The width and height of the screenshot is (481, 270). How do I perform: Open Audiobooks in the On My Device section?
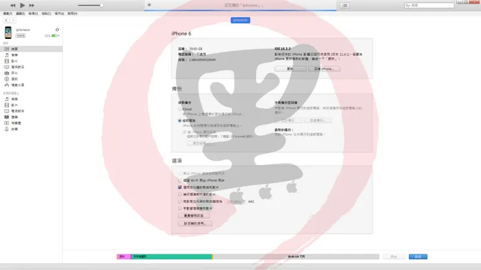[x=31, y=123]
